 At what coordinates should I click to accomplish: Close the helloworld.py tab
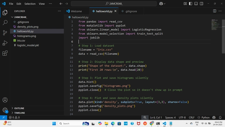tap(115, 11)
